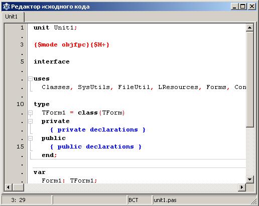Click the ВСТ insert mode indicator
The height and width of the screenshot is (206, 259).
coord(133,200)
